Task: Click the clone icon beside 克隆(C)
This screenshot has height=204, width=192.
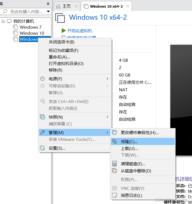Action: coord(114,141)
